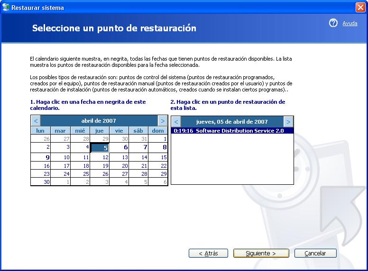Show previous day's restore points list
Viewport: 368px width, 271px height.
176,122
